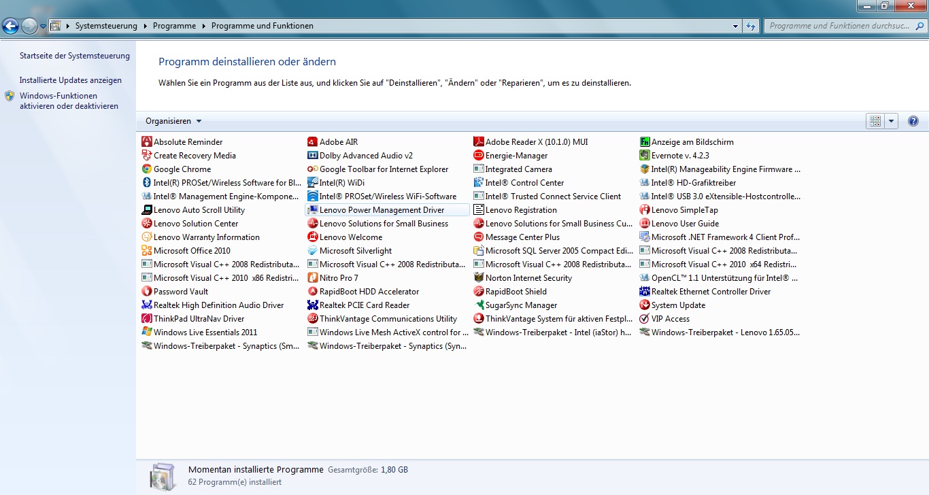Click the Bluetooth icon of Intel(R) PROSet/Wireless Software
The width and height of the screenshot is (929, 495).
146,183
